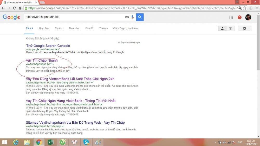260x146 pixels.
Task: Open Google apps grid
Action: point(231,17)
